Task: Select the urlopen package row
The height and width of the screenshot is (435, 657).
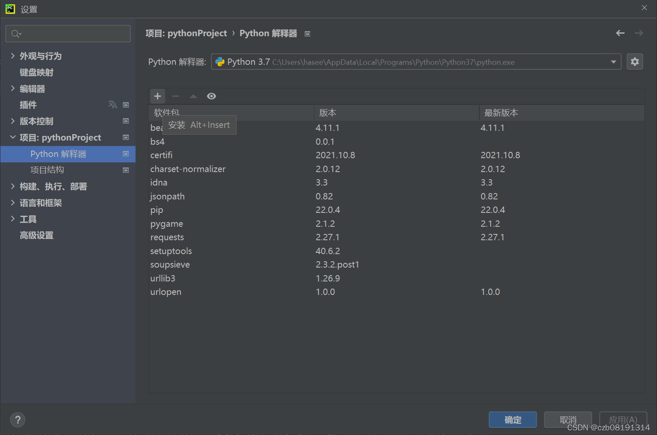Action: 396,292
